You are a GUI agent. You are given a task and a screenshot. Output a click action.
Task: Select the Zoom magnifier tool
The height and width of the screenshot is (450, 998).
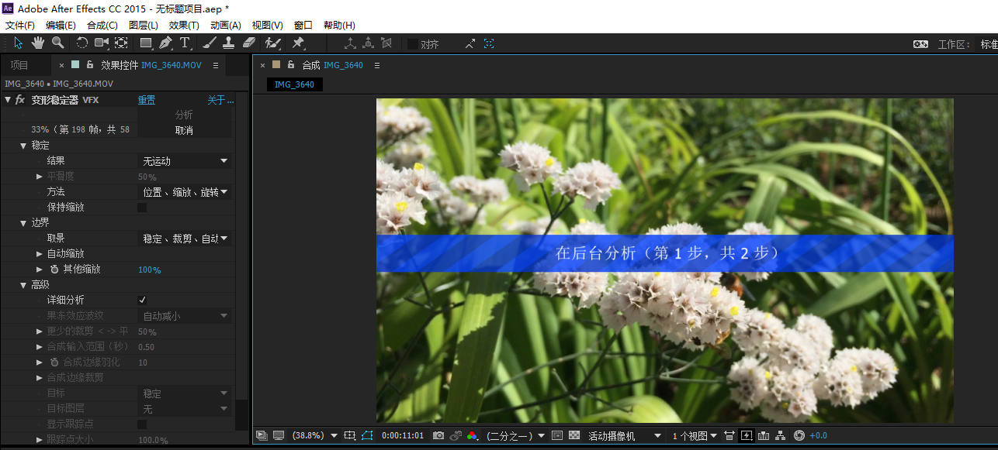[x=57, y=43]
